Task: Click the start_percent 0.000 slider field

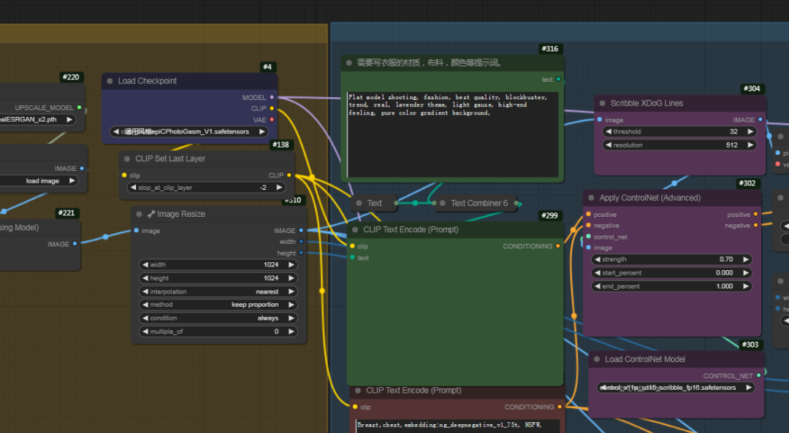Action: (671, 272)
